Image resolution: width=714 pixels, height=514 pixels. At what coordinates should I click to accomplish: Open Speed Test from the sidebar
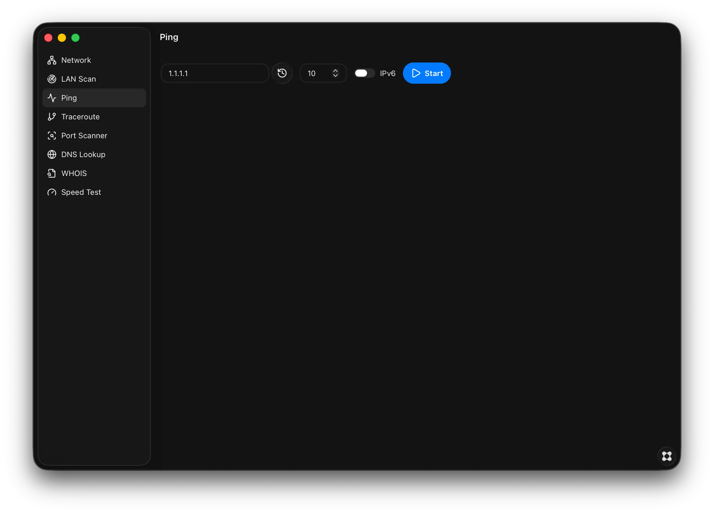click(94, 192)
